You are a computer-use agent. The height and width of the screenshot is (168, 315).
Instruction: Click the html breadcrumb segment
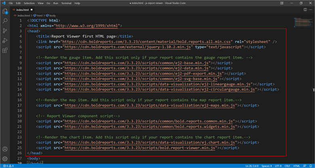click(x=38, y=15)
